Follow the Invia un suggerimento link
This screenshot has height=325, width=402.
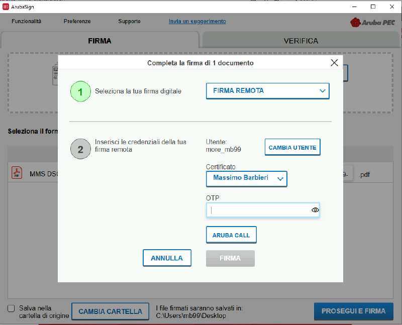click(x=197, y=21)
